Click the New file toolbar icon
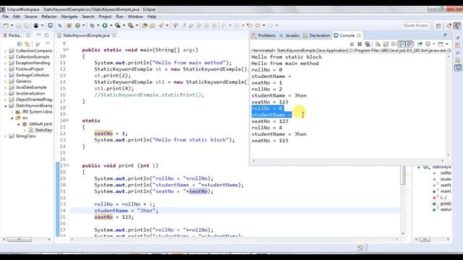463x260 pixels. 6,25
